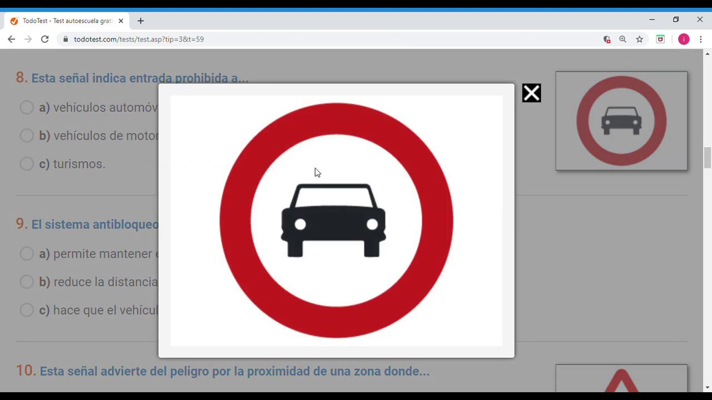The image size is (712, 400).
Task: Select the TodoTest autoescuela tab
Action: (67, 21)
